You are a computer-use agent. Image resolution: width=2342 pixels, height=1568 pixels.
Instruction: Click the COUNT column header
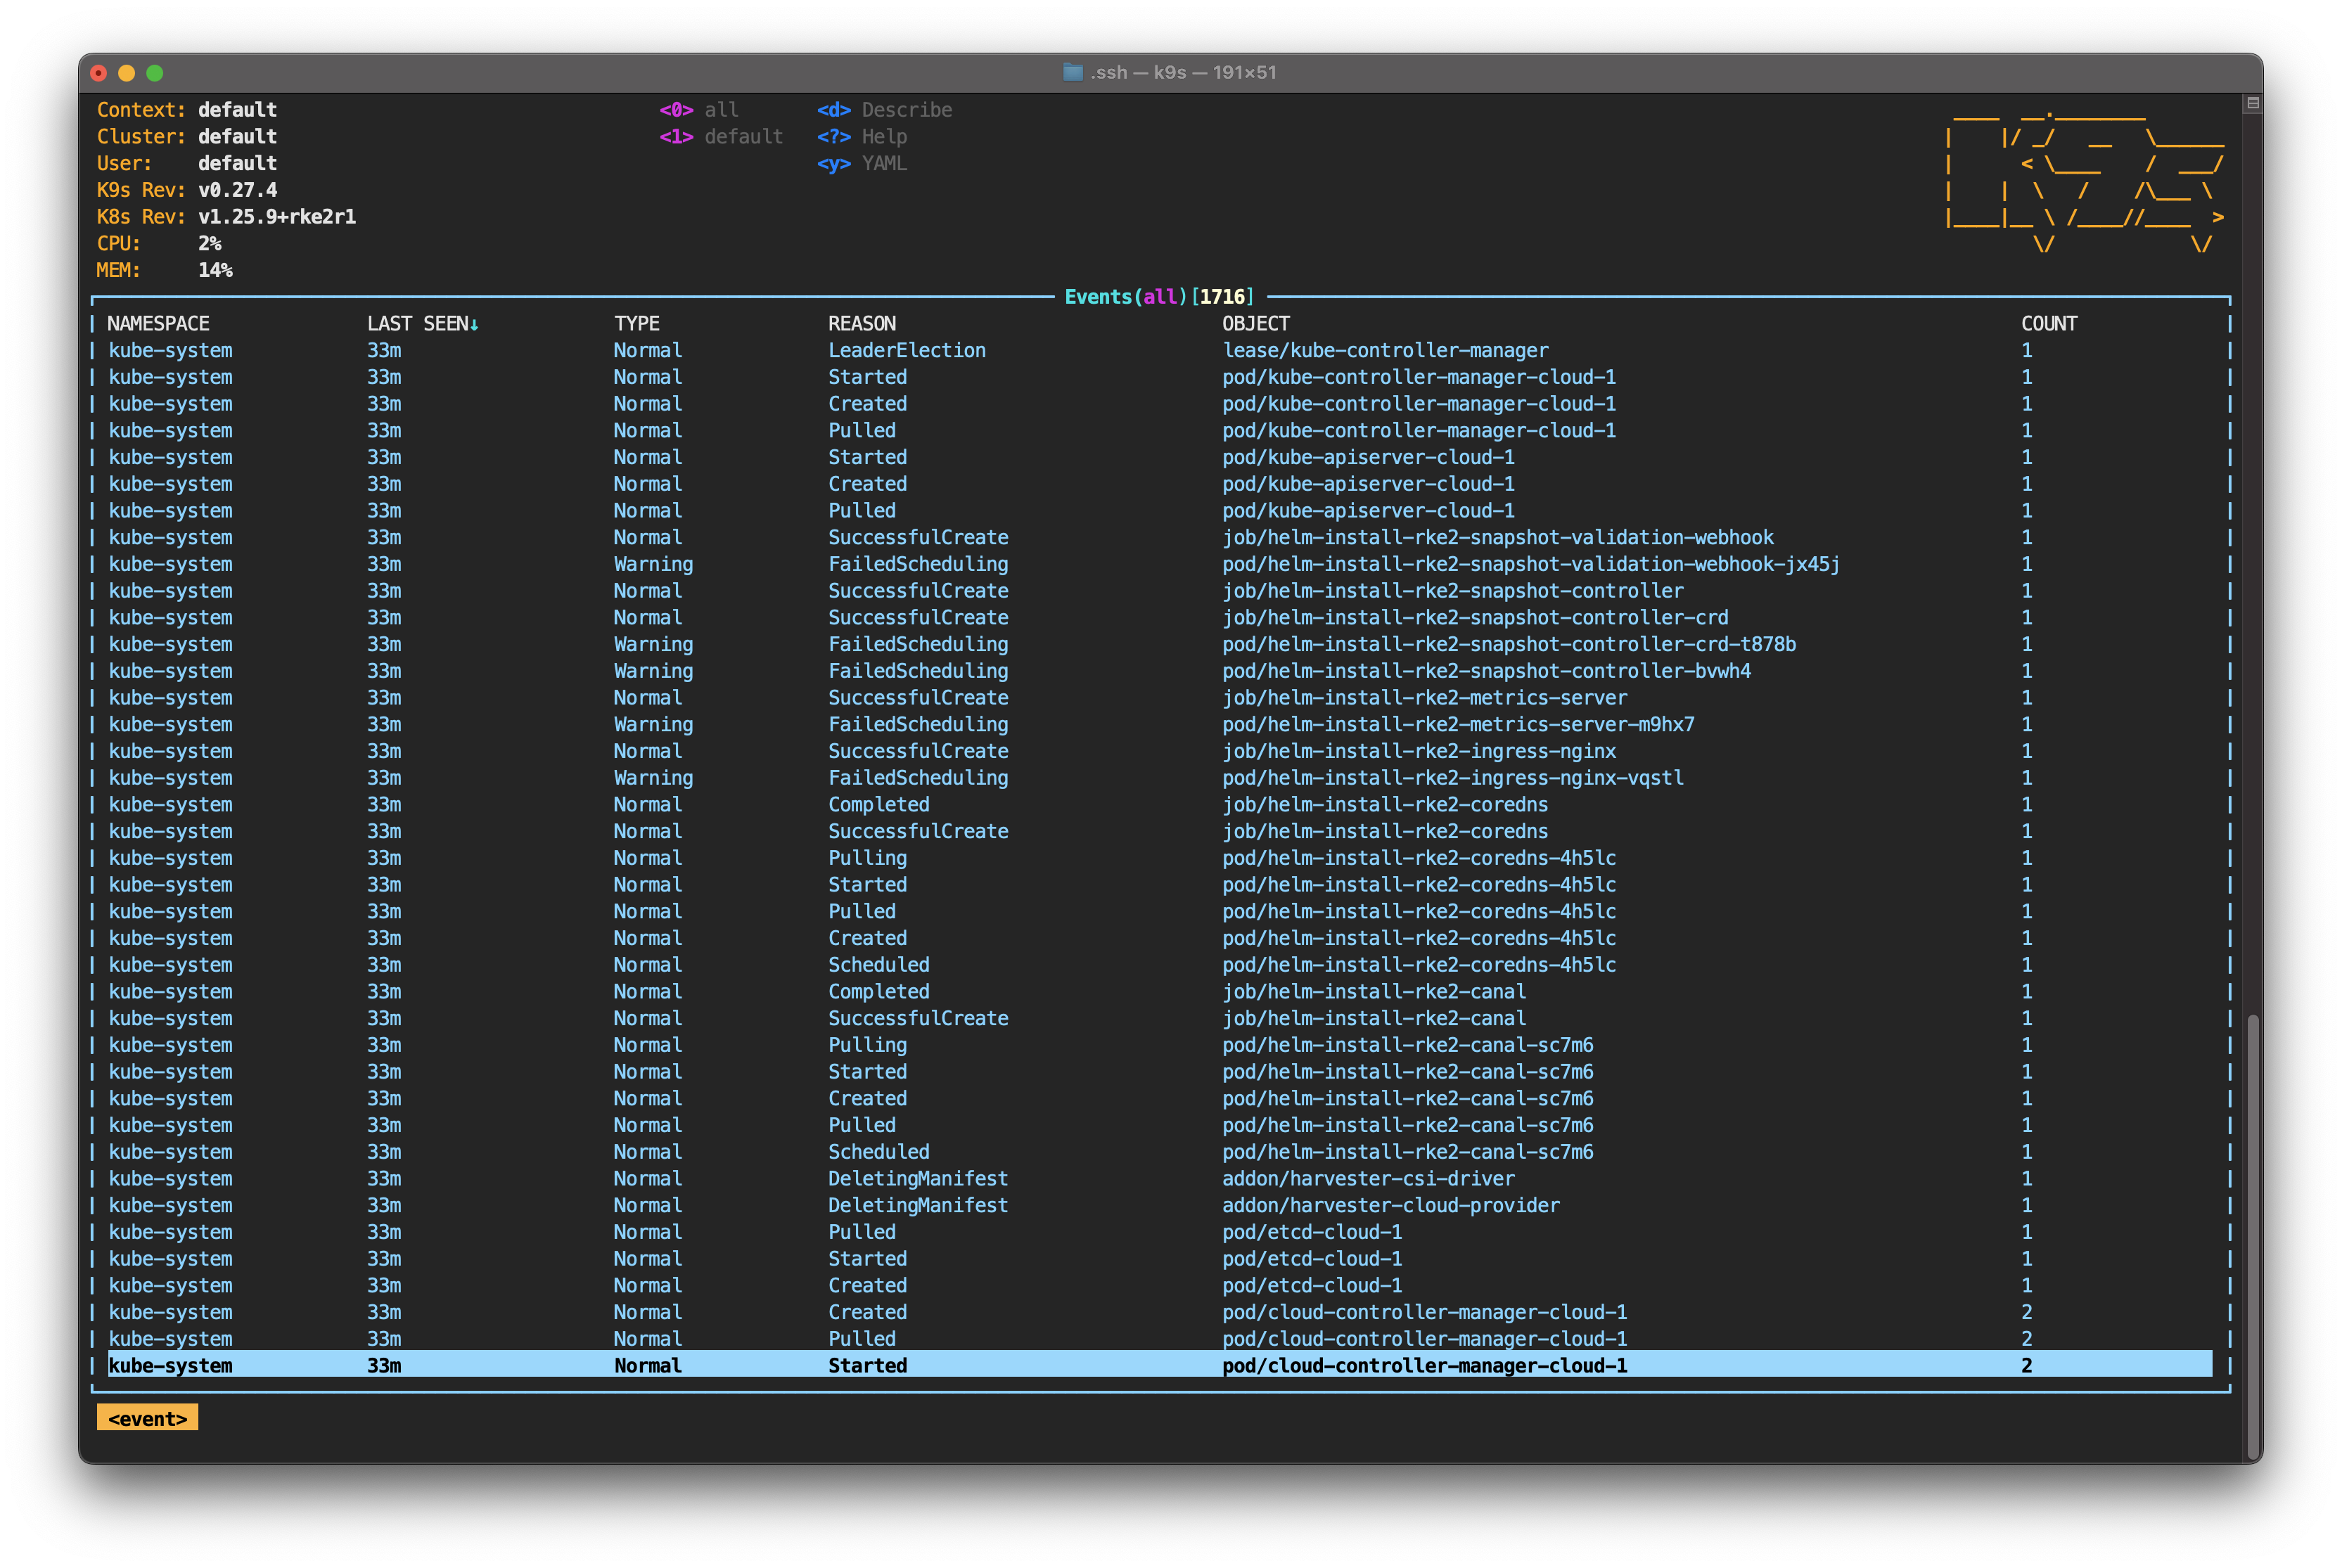point(2048,323)
